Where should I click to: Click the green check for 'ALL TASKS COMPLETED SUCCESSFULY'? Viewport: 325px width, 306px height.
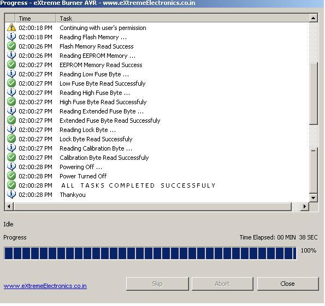(11, 185)
